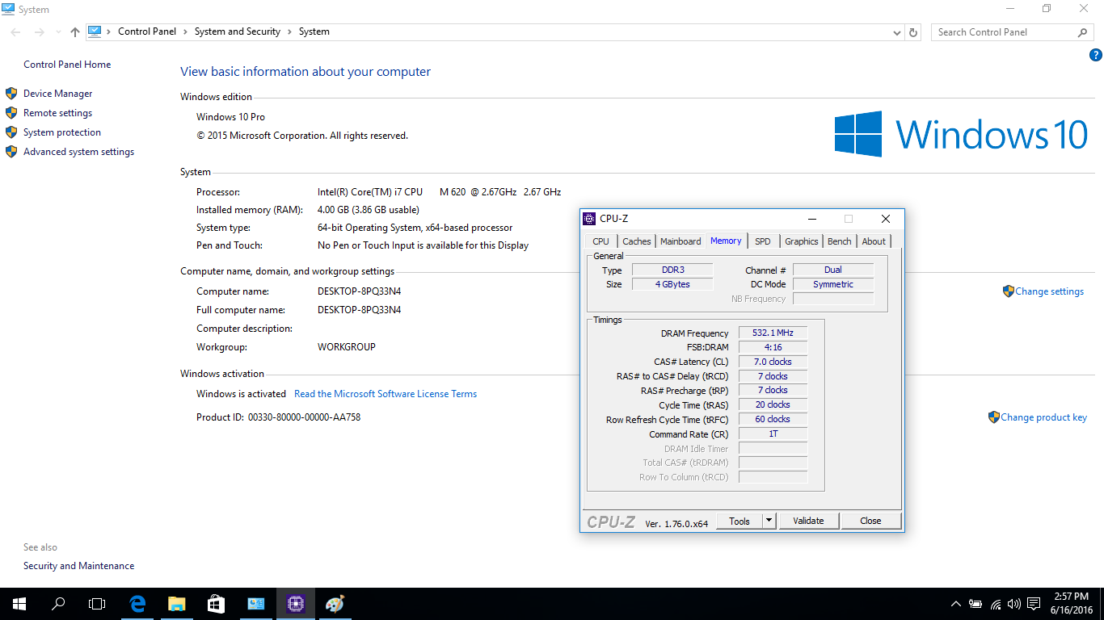Switch to the CPU tab in CPU-Z

point(601,241)
